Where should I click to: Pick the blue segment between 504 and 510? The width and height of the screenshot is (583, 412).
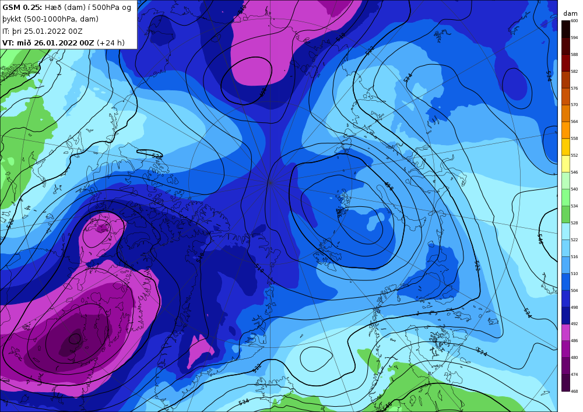(566, 282)
